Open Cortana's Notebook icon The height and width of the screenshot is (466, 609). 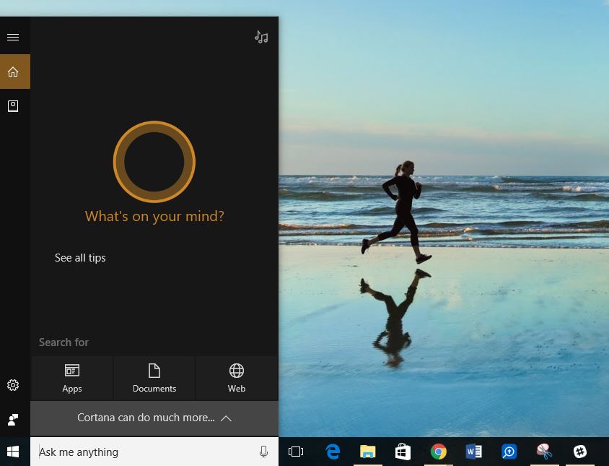click(x=13, y=106)
